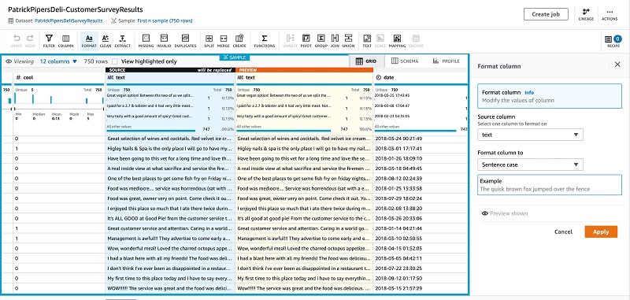The width and height of the screenshot is (630, 300).
Task: Click the 750 rows count label
Action: click(x=95, y=61)
